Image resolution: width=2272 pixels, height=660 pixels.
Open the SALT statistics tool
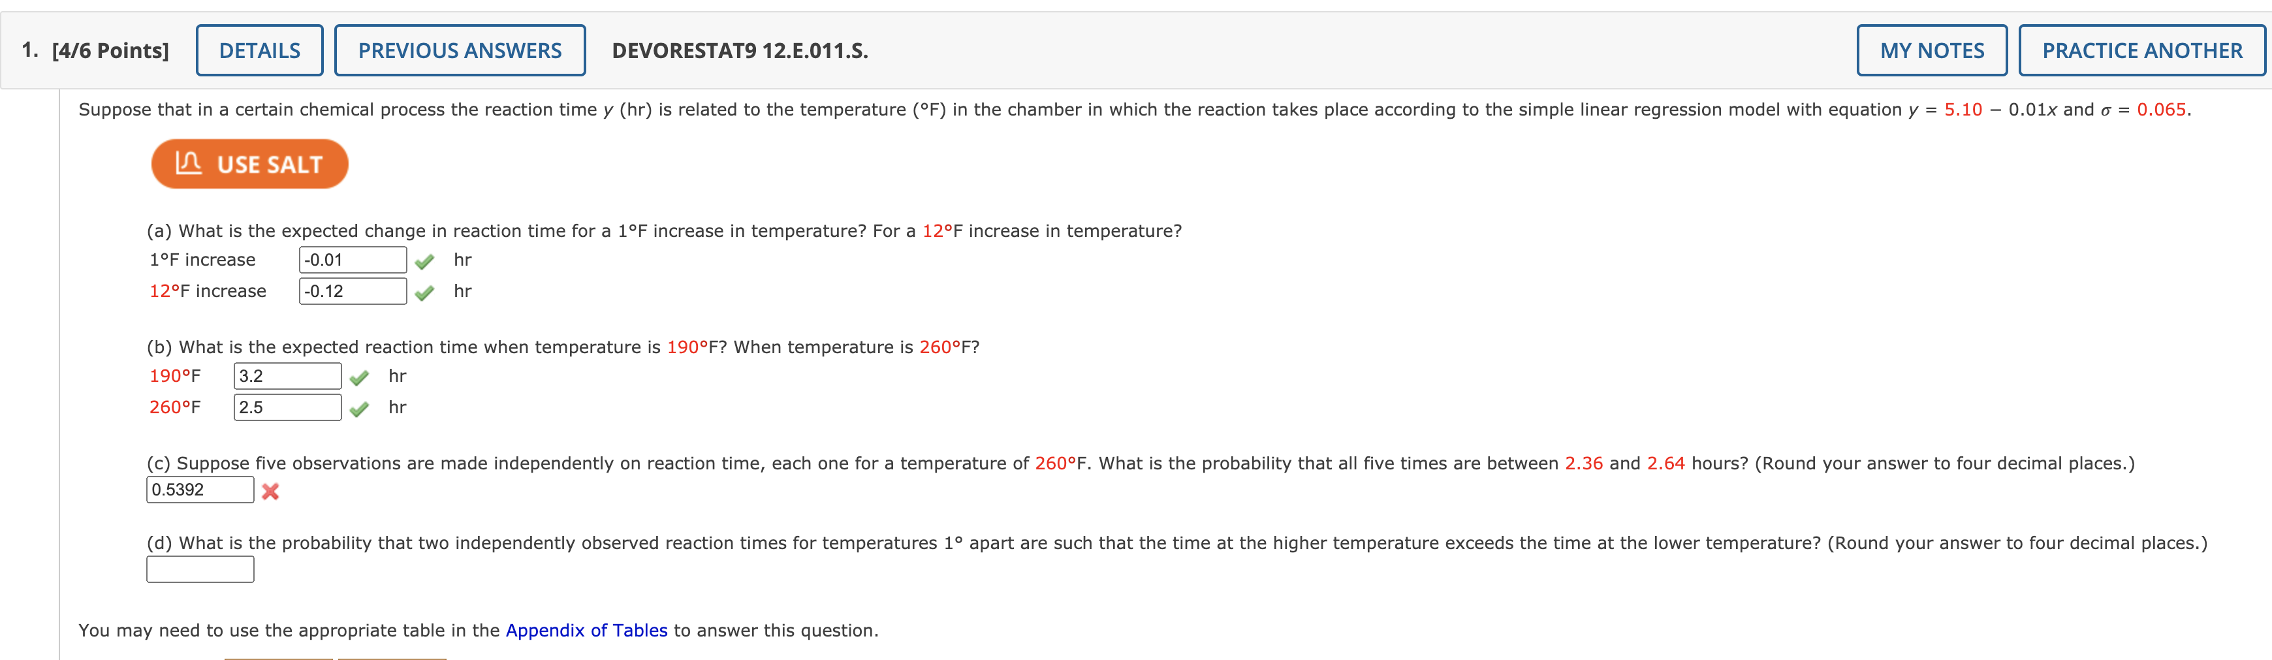click(248, 163)
